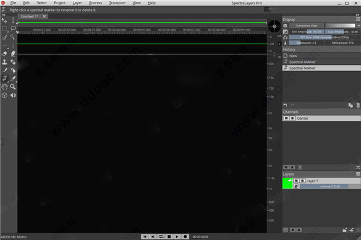361x240 pixels.
Task: Select the magic wand tool
Action: (13, 37)
